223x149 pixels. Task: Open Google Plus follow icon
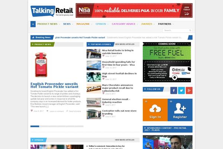click(x=189, y=91)
